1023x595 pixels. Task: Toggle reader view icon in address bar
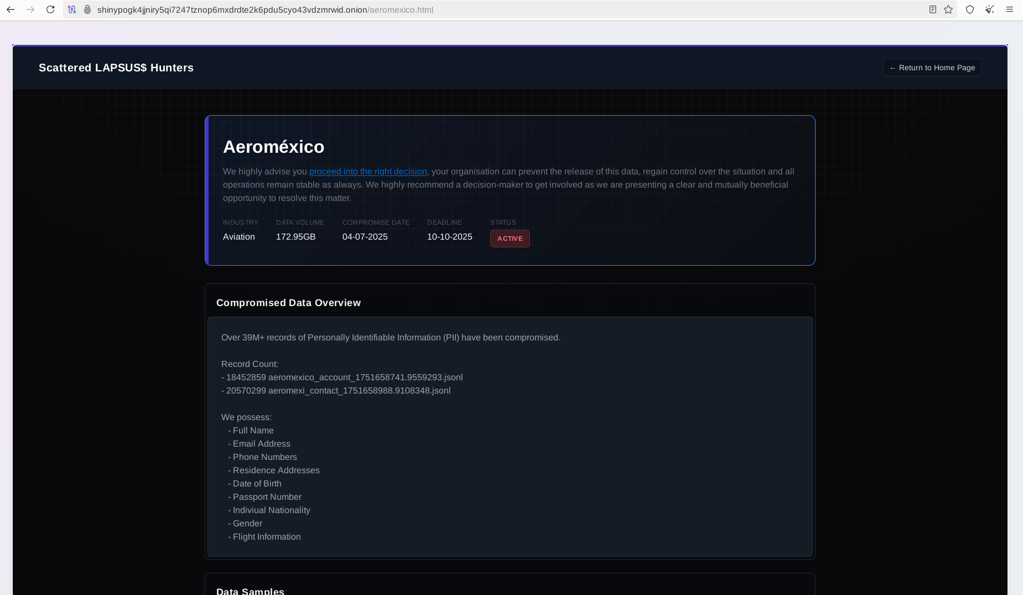pos(933,9)
